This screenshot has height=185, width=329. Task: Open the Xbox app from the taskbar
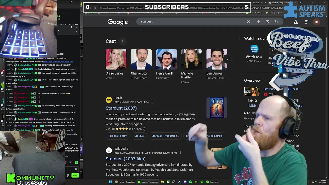[x=168, y=182]
